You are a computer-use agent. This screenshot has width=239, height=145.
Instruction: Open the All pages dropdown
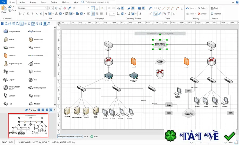[86, 136]
